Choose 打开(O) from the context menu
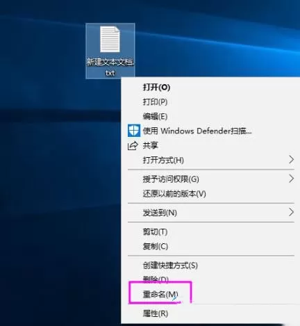The width and height of the screenshot is (300, 326). (x=156, y=88)
